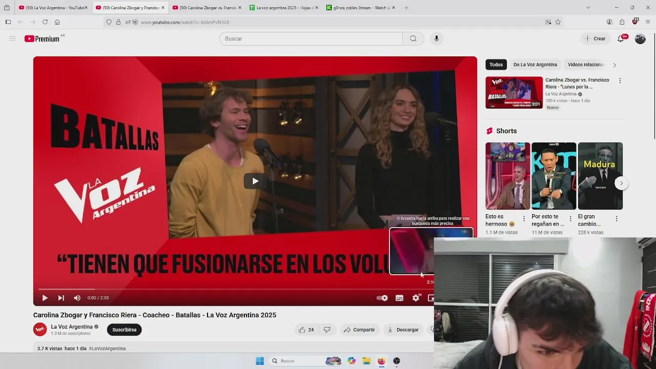Subscribe with the Suscribirse button
Screen dimensions: 656x369
pyautogui.click(x=125, y=330)
